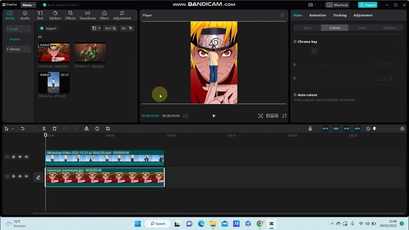This screenshot has height=230, width=409.
Task: Enter full screen preview
Action: 284,116
